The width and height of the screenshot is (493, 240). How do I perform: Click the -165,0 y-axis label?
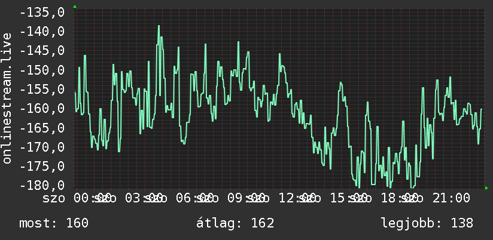pyautogui.click(x=42, y=128)
